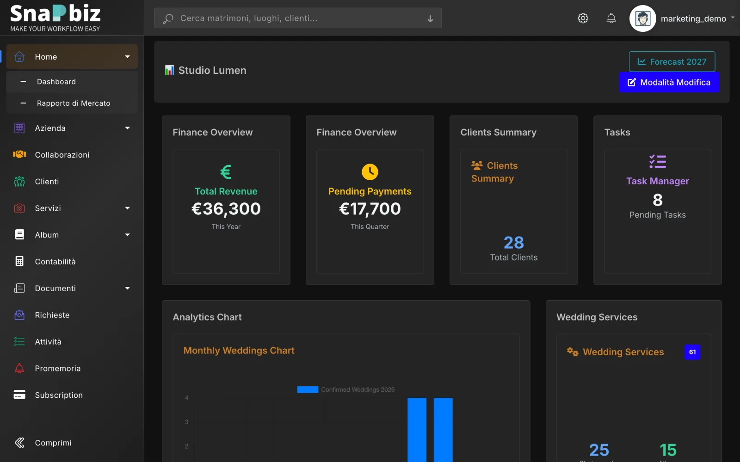The height and width of the screenshot is (462, 740).
Task: Click the Home house icon
Action: [x=19, y=57]
